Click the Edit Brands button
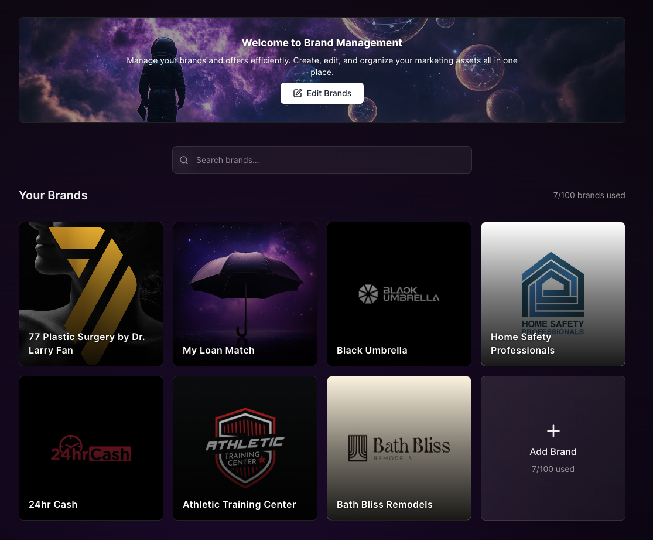 (322, 93)
